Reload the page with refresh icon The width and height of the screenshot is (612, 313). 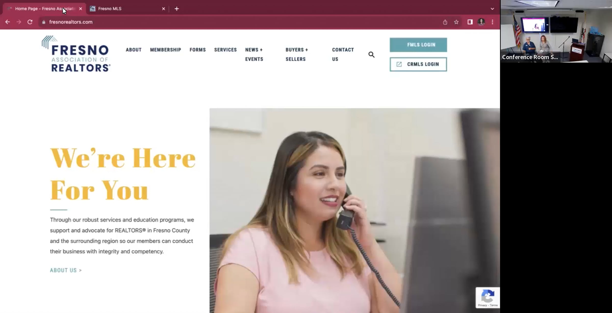point(30,22)
